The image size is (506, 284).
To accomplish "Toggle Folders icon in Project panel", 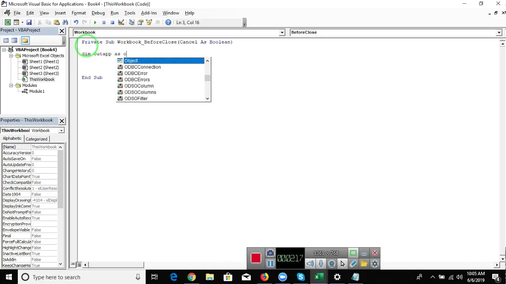I will click(x=25, y=40).
